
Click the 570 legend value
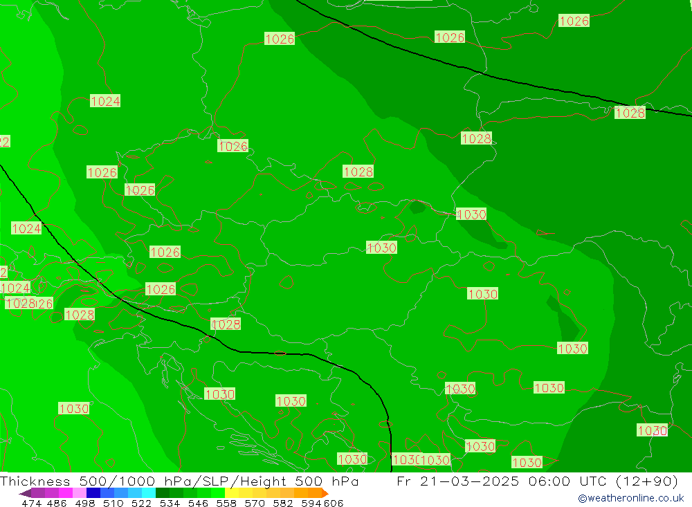255,503
